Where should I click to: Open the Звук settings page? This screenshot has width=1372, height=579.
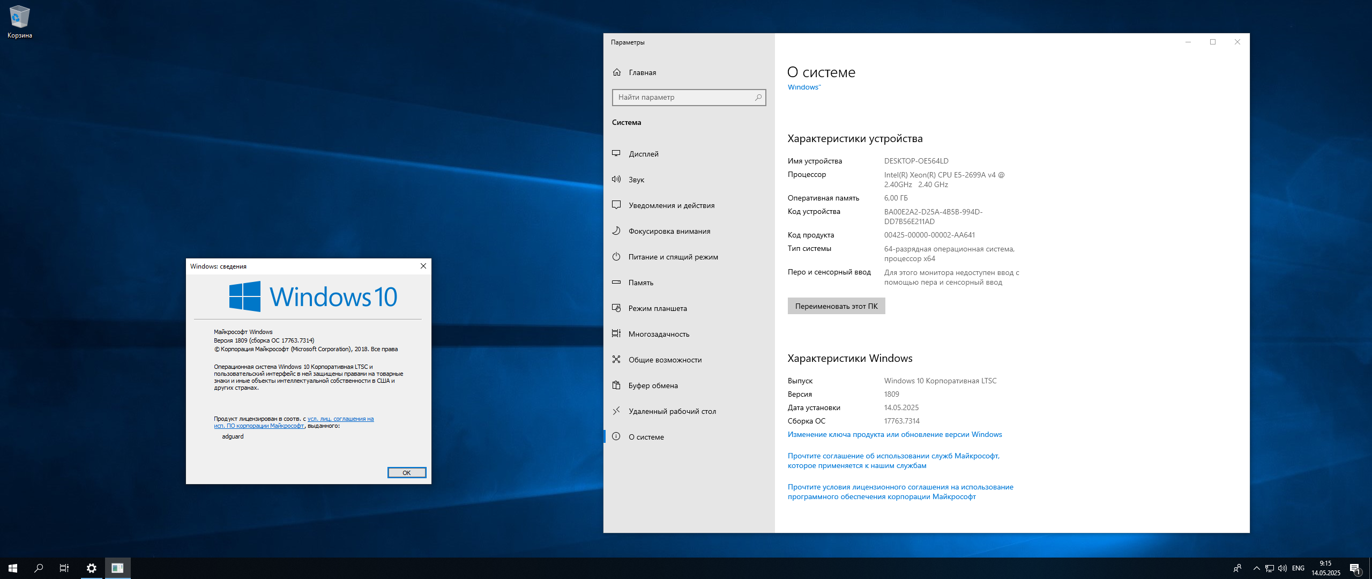click(x=689, y=180)
